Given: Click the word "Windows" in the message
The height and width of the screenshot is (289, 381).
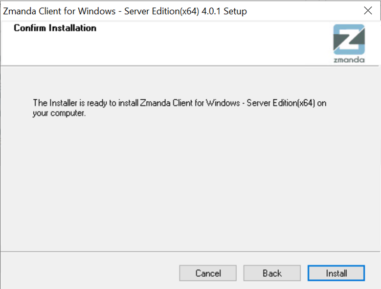Looking at the screenshot, I should [223, 103].
